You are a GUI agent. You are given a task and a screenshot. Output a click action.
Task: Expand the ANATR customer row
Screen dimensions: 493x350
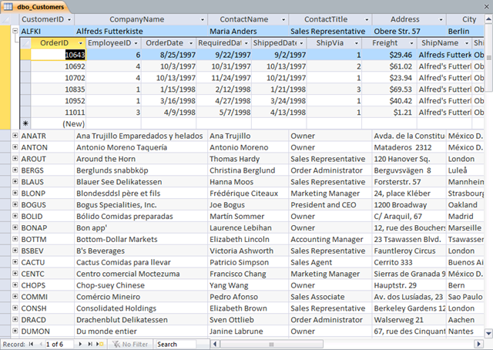click(15, 136)
